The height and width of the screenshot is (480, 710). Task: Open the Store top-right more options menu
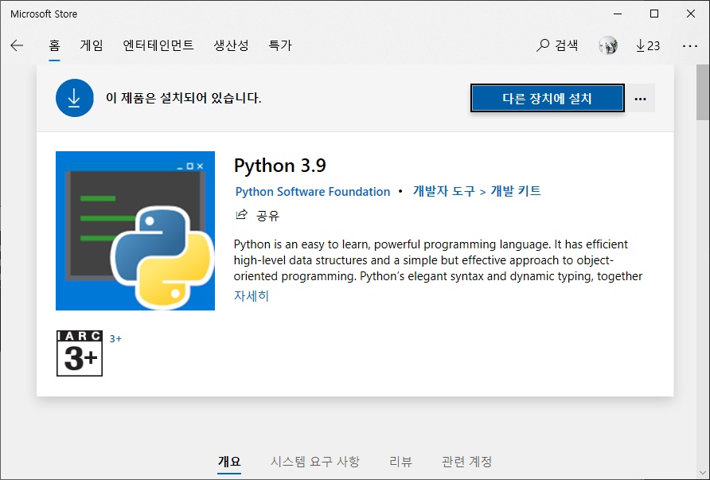pos(689,45)
